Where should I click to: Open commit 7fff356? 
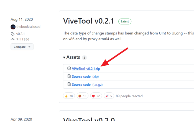tap(23, 39)
